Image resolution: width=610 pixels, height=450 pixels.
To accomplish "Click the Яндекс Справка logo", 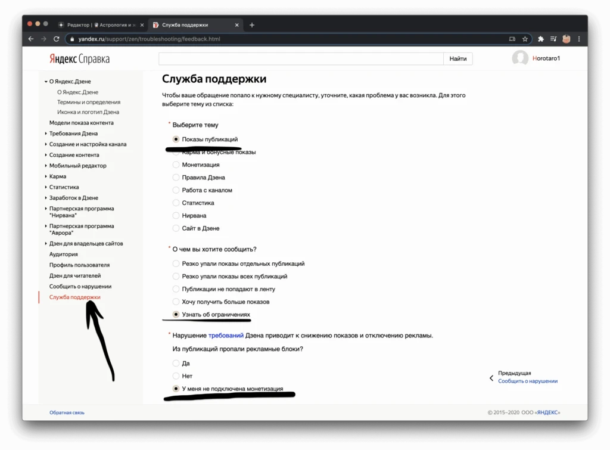I will click(x=79, y=59).
